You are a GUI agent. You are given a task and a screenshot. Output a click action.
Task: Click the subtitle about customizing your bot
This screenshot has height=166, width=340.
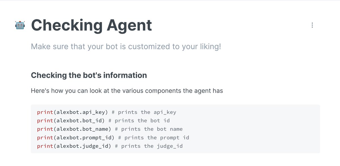126,46
